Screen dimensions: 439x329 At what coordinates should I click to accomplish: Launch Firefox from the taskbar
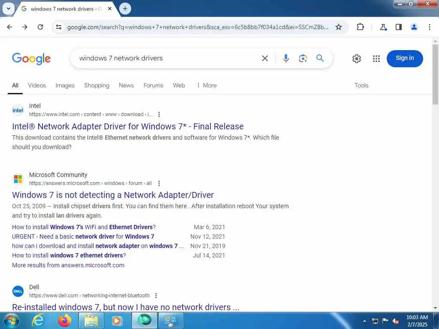pyautogui.click(x=65, y=320)
